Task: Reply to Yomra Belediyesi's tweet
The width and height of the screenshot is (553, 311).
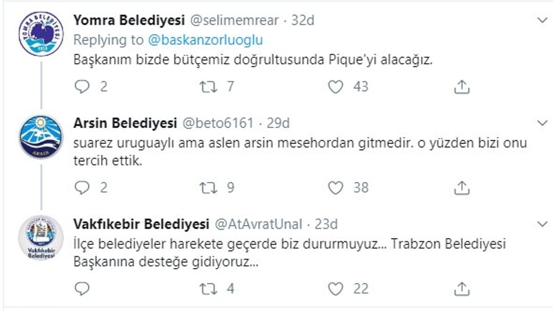Action: (x=82, y=87)
